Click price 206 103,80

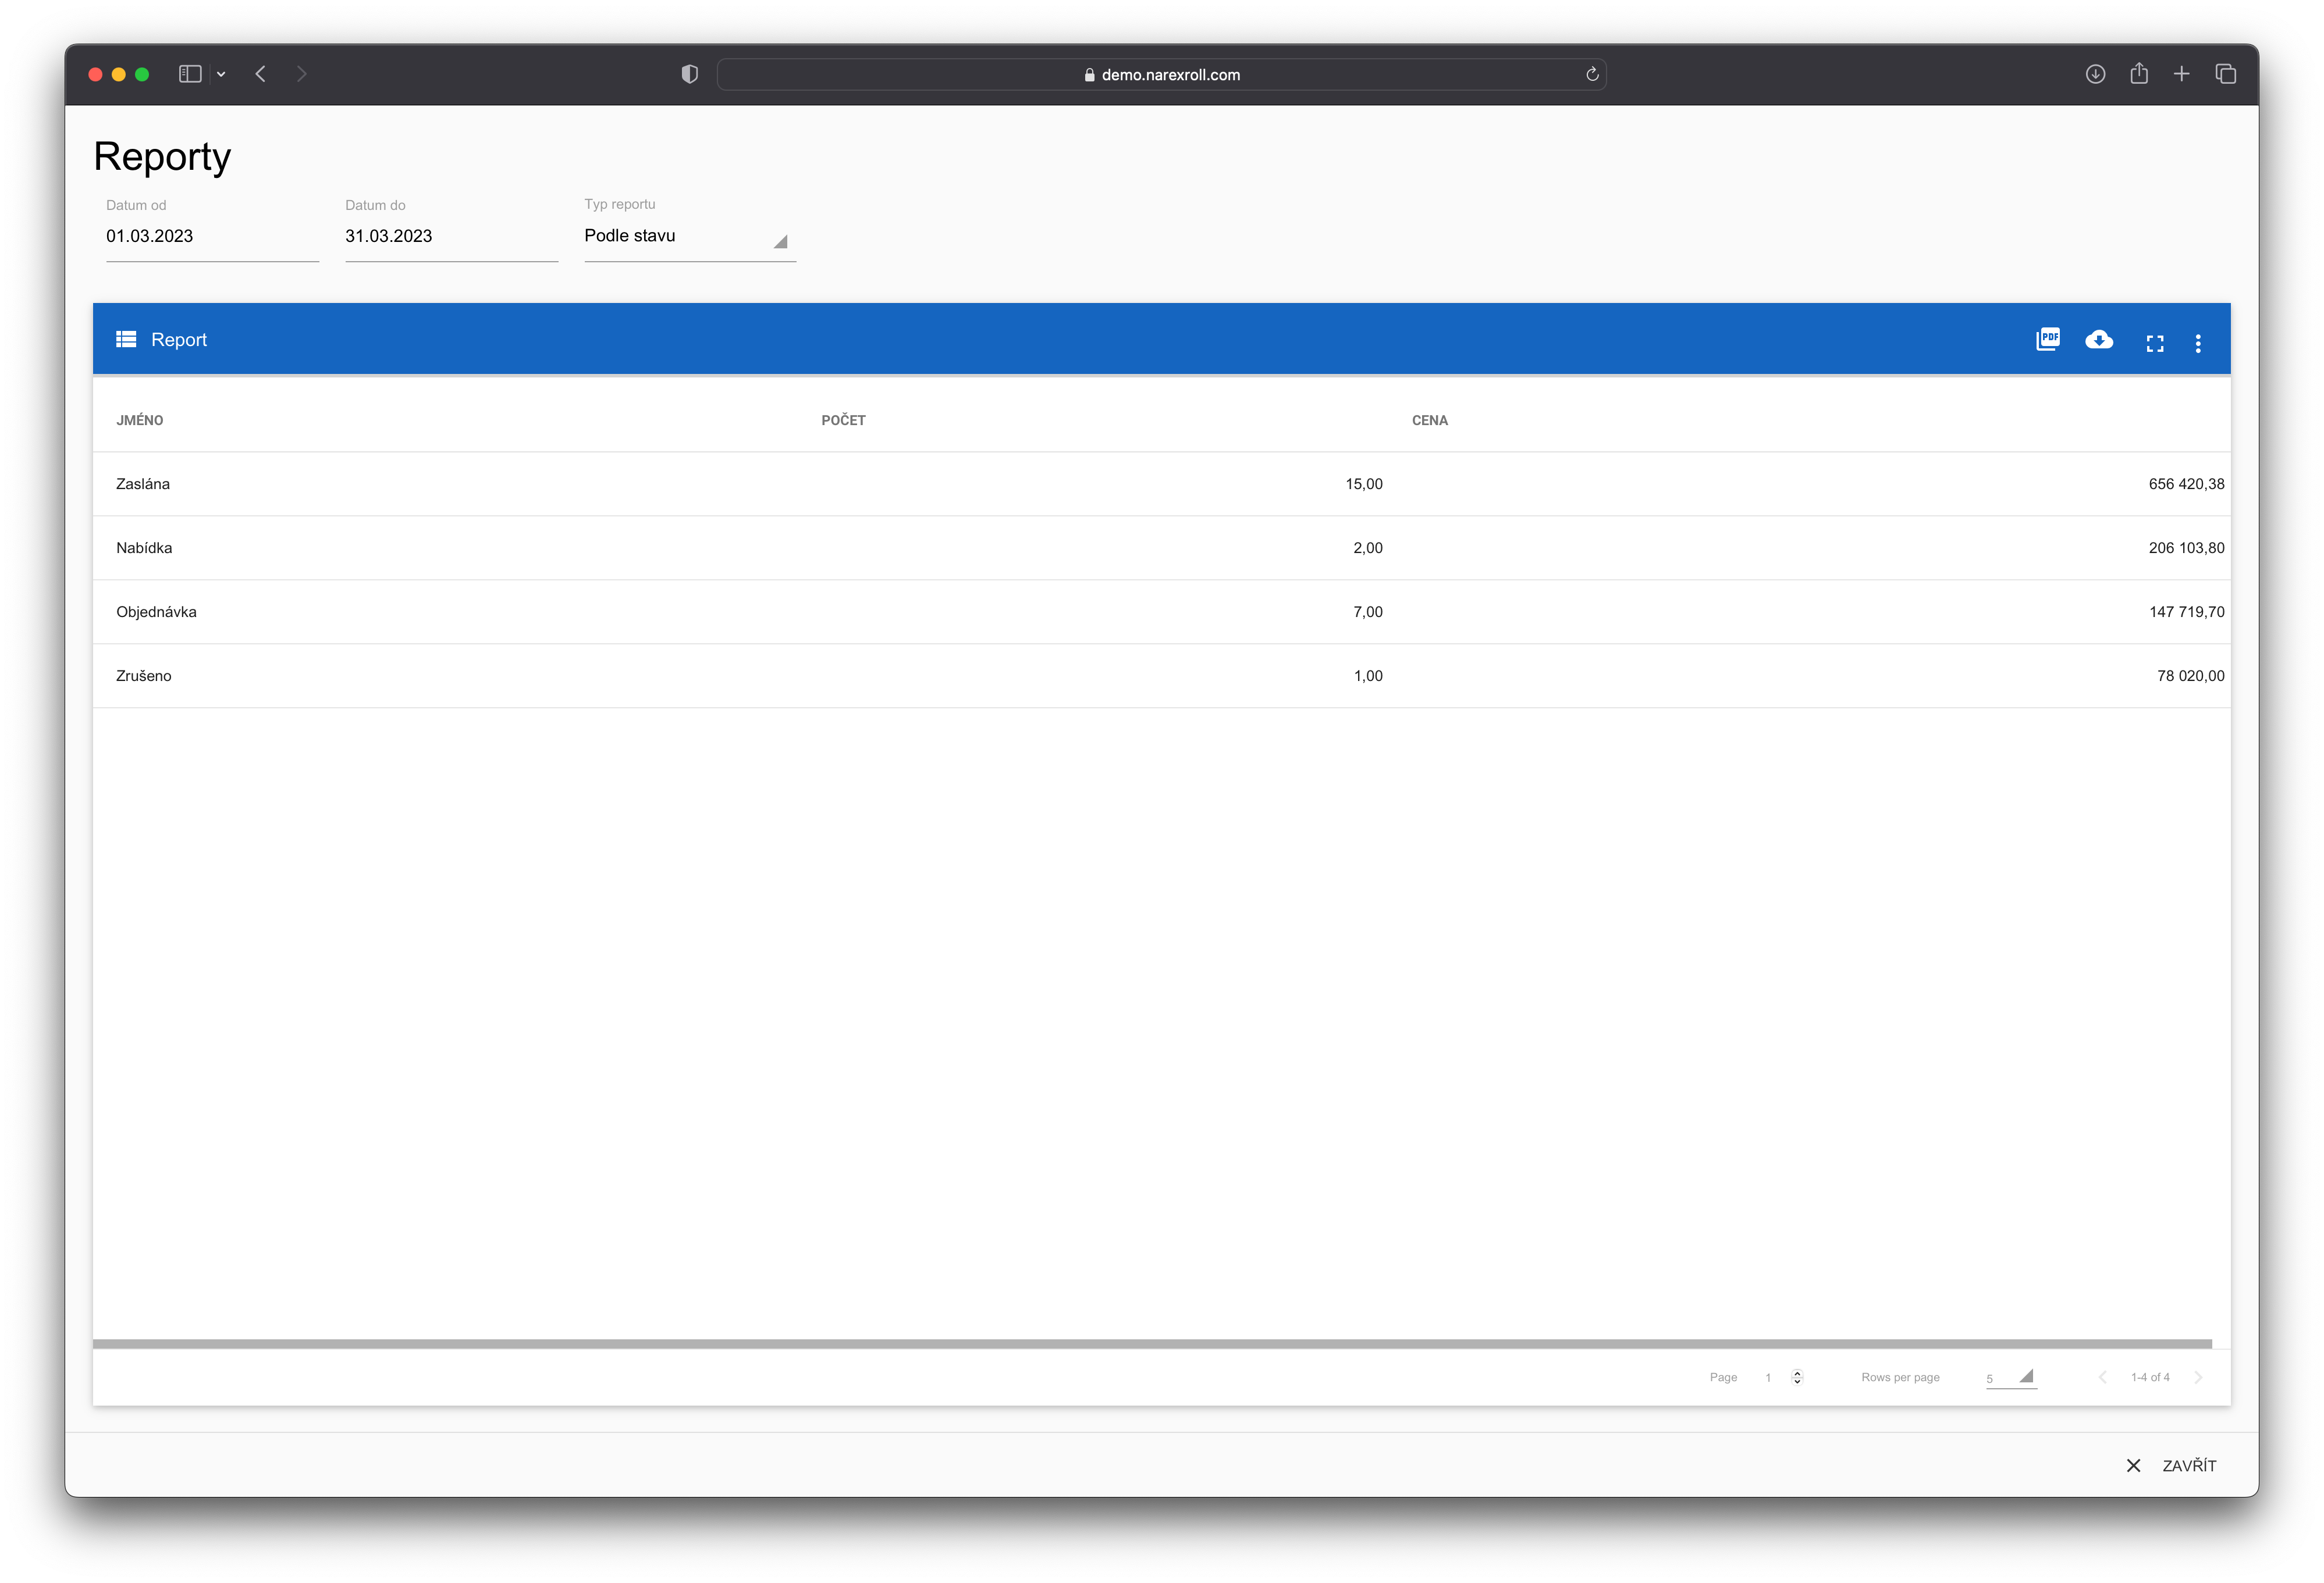(2186, 548)
